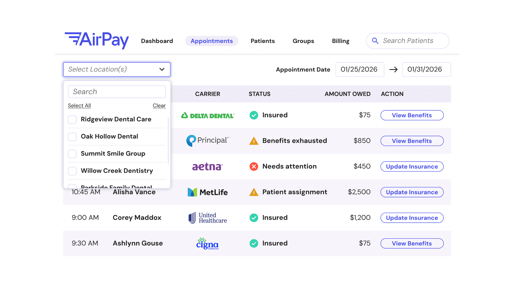This screenshot has height=289, width=515.
Task: Open the Billing tab
Action: (341, 41)
